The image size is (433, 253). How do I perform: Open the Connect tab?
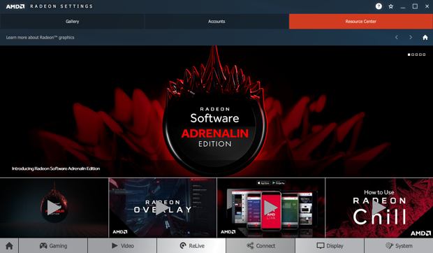[260, 246]
